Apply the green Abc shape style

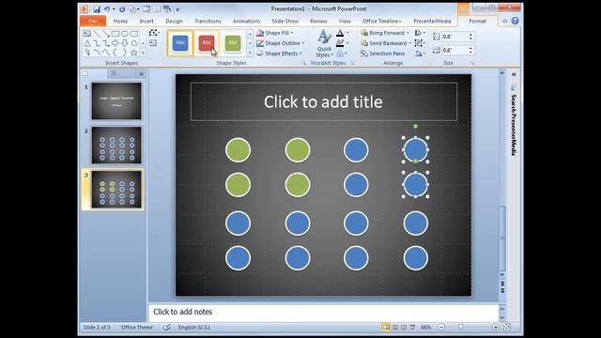(x=233, y=43)
